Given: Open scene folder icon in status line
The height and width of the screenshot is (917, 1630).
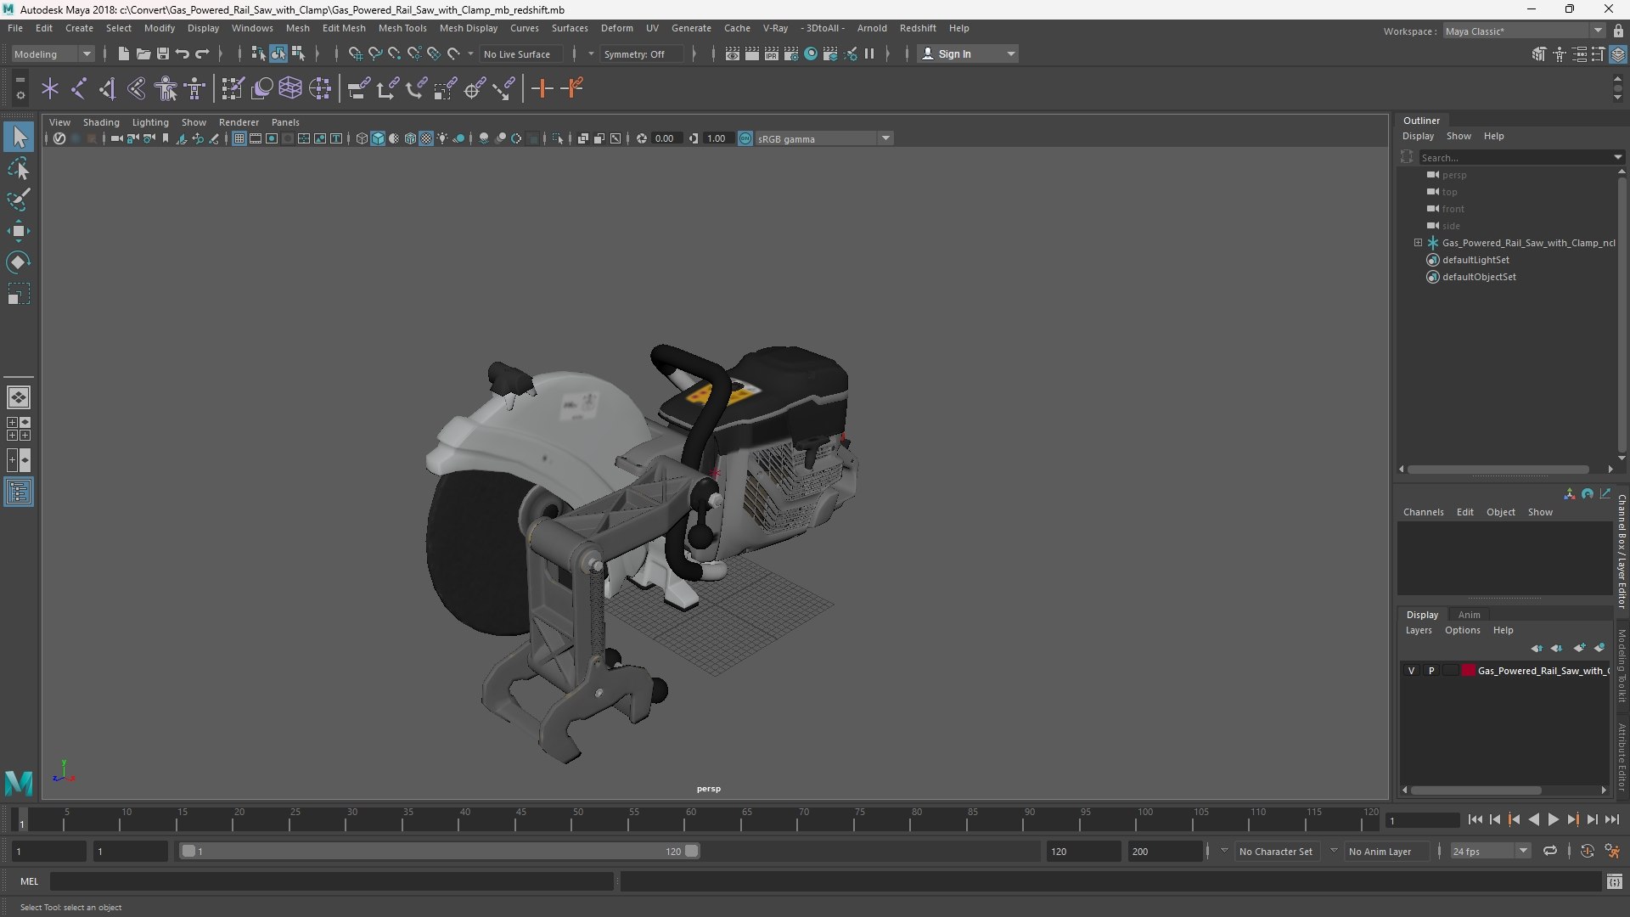Looking at the screenshot, I should pos(143,53).
